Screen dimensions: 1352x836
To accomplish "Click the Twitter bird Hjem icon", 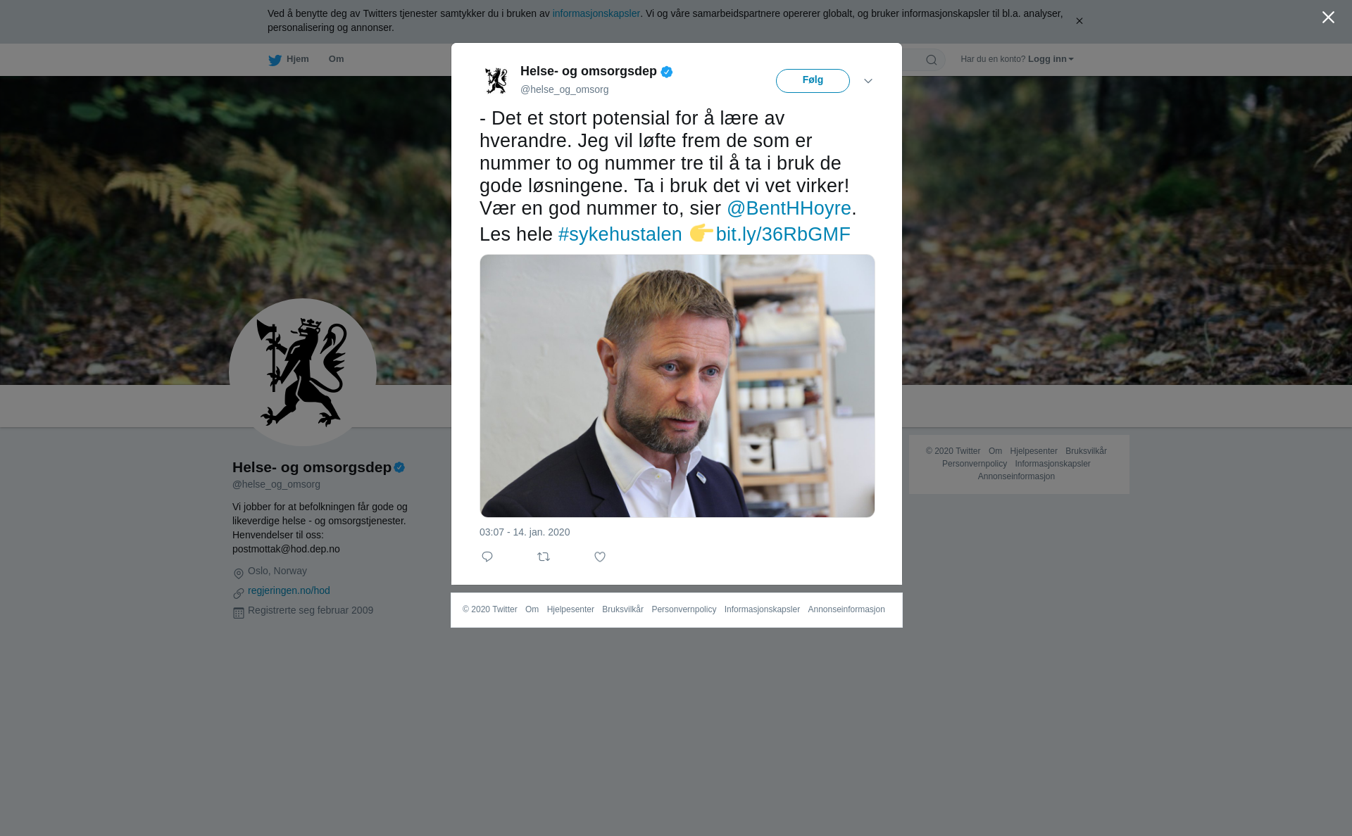I will tap(275, 60).
